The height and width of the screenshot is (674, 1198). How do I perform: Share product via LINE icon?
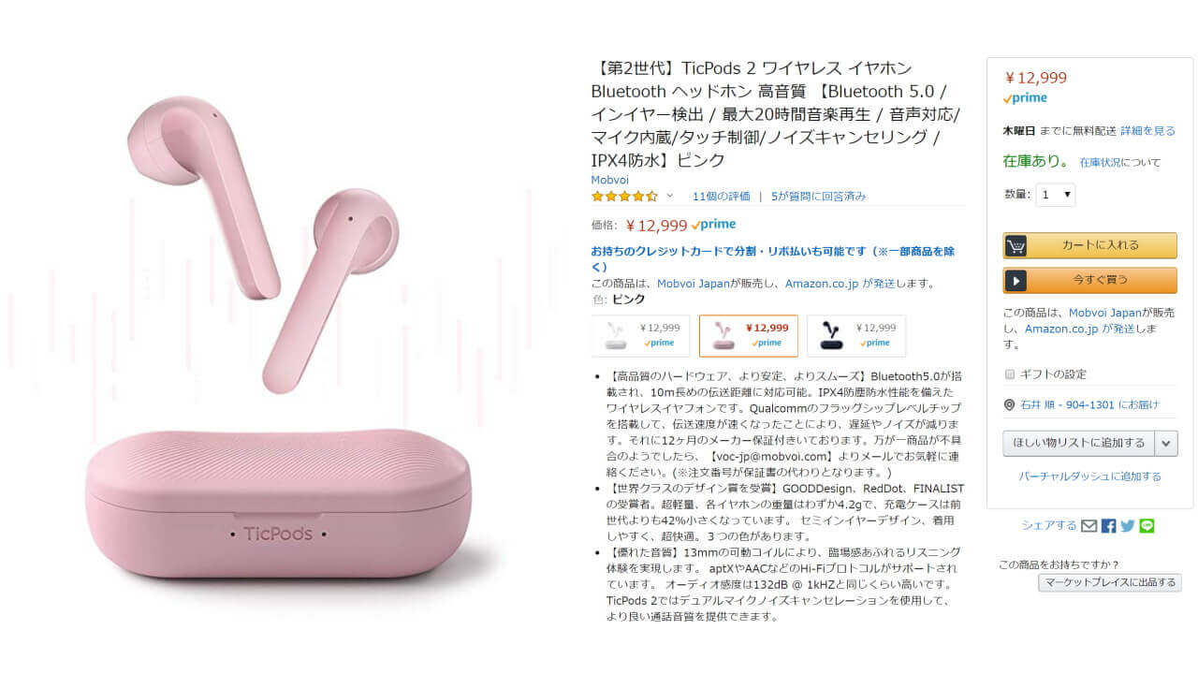point(1147,526)
